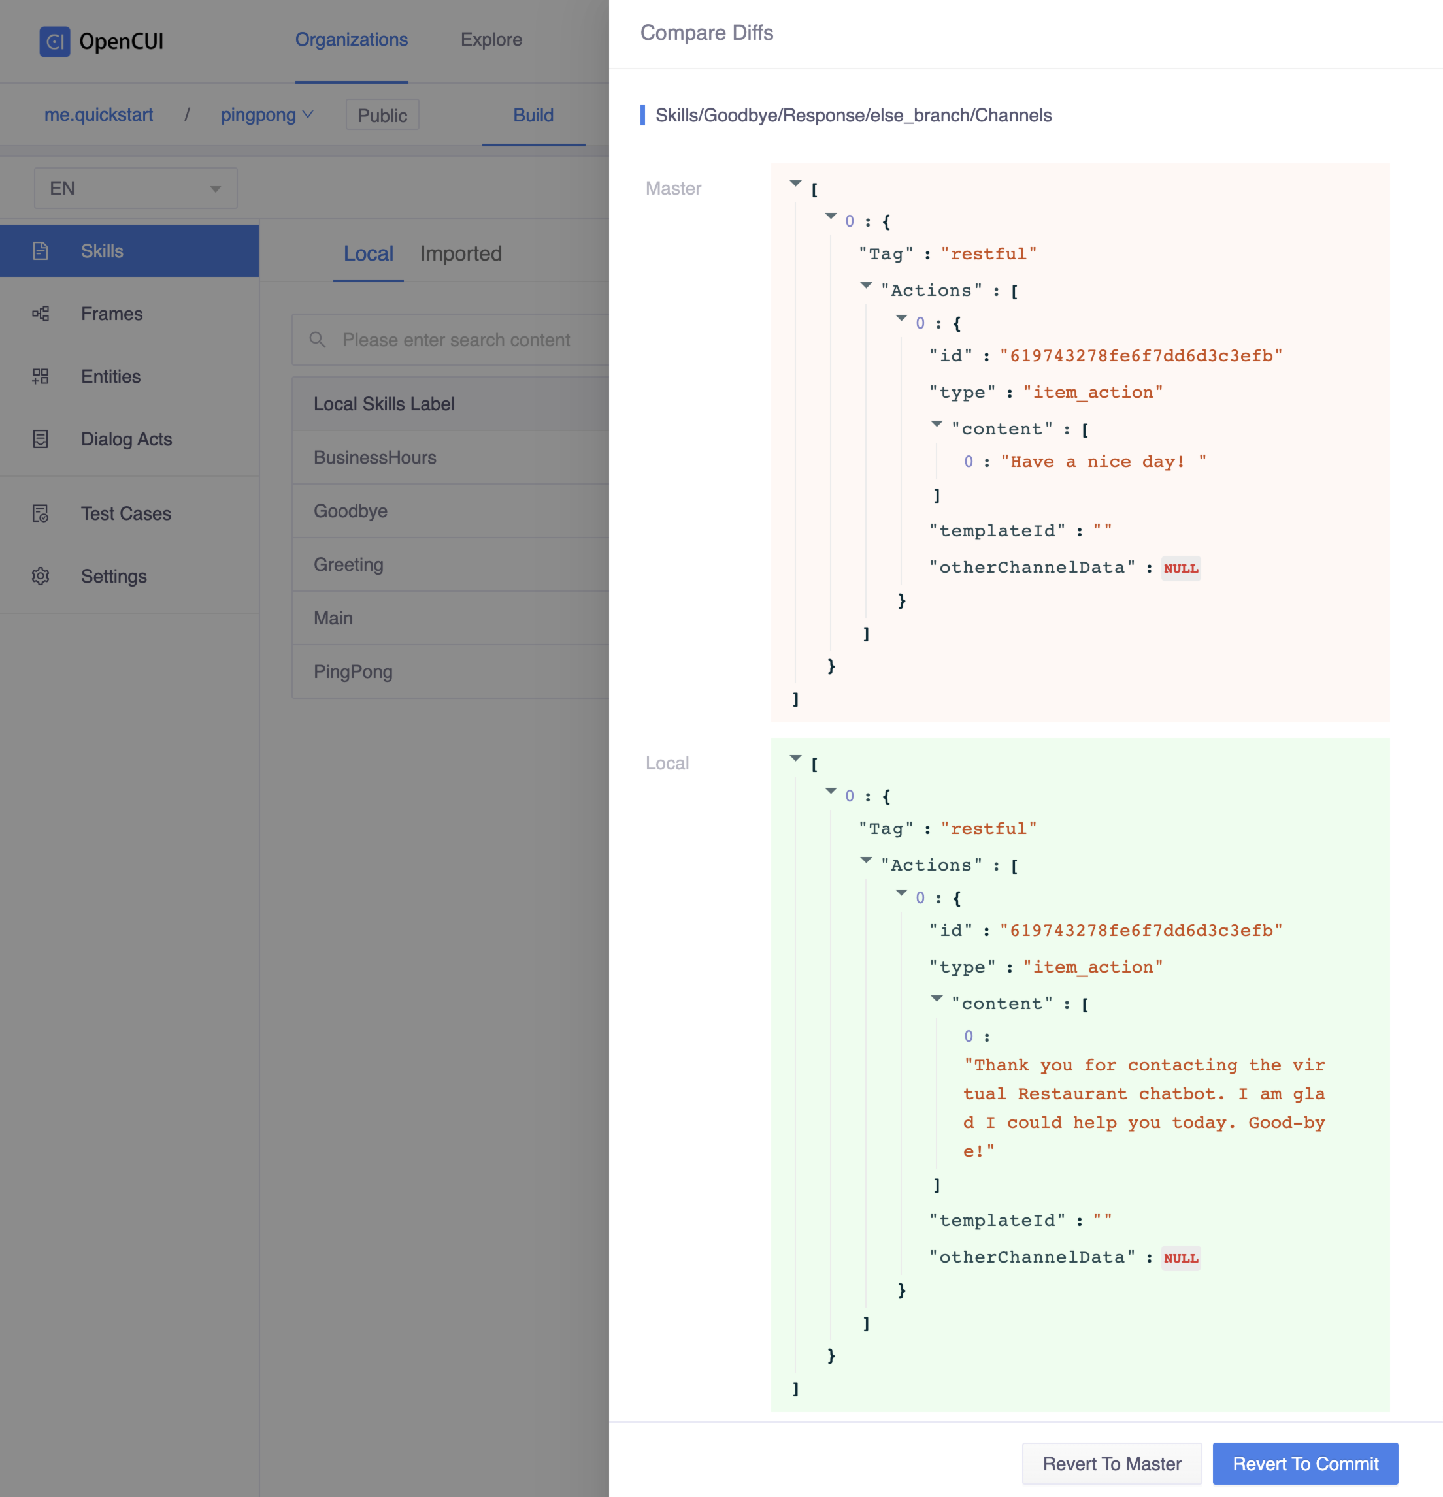Click the Dialog Acts sidebar icon

41,438
